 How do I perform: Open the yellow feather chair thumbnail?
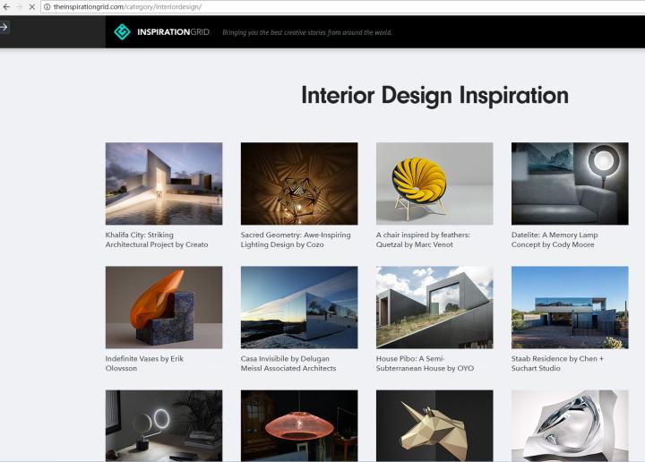tap(434, 184)
